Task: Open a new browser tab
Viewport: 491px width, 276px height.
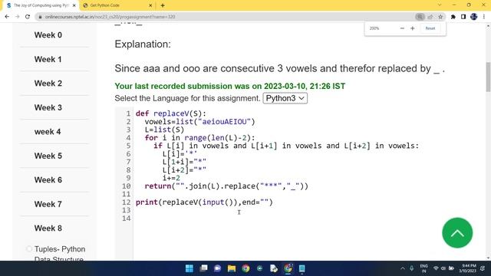Action: (x=163, y=5)
